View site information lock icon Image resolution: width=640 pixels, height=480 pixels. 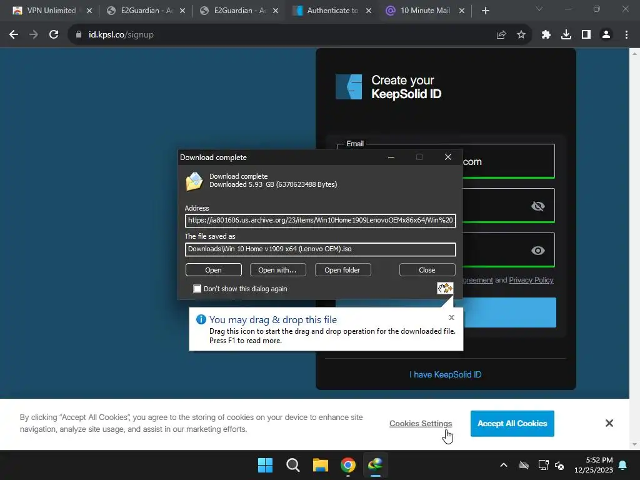pos(79,35)
